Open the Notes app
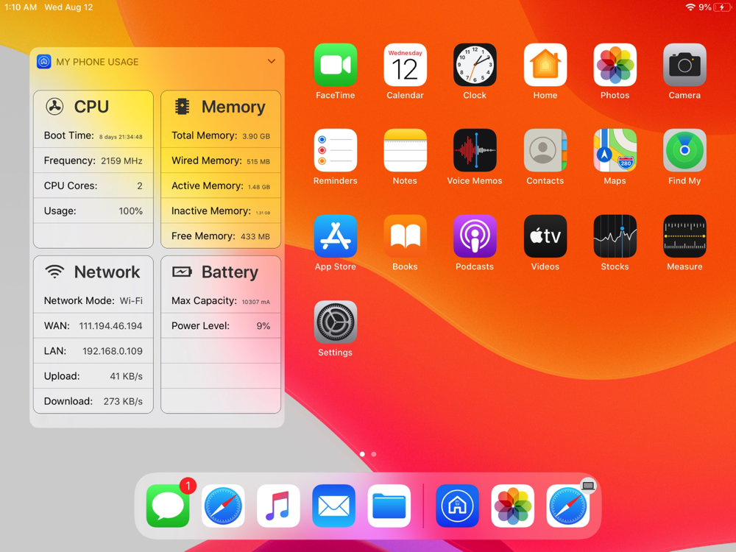736x552 pixels. pos(405,150)
